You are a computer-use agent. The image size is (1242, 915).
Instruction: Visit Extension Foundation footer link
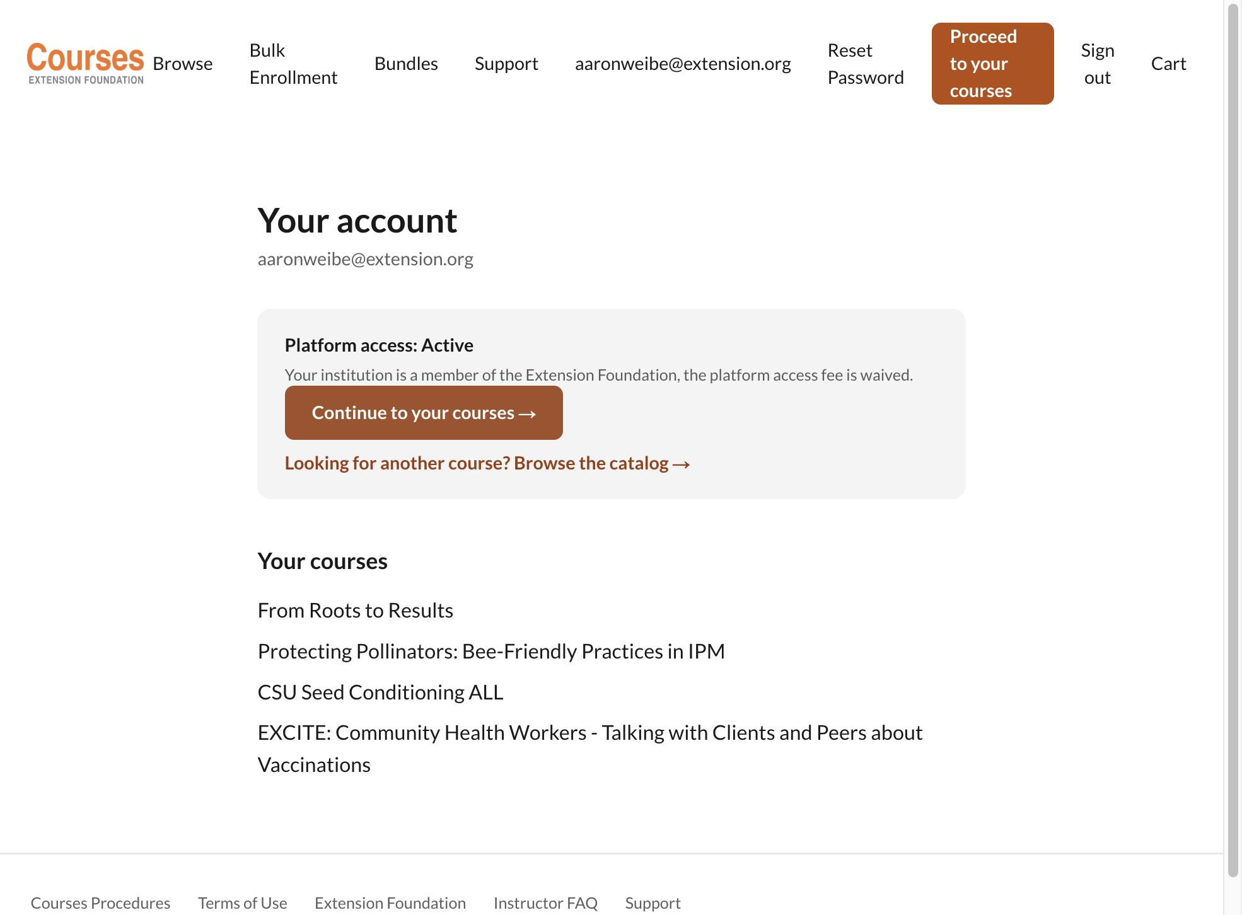tap(390, 903)
